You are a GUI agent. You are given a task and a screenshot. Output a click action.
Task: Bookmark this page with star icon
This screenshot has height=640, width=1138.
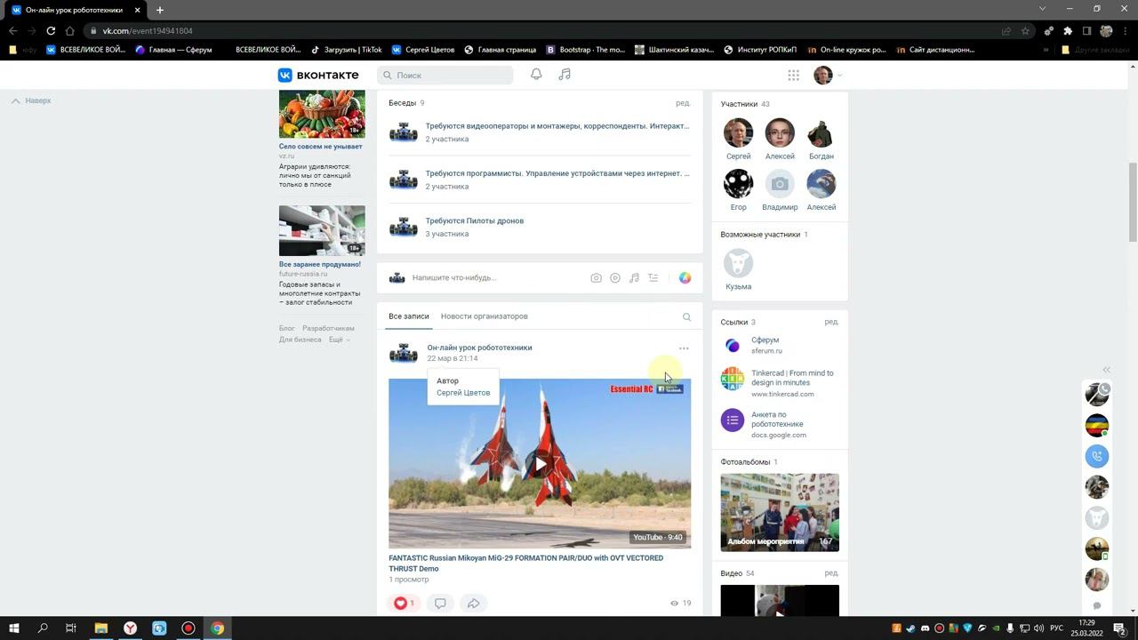[1025, 31]
